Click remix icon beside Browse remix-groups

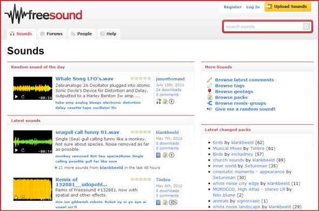pyautogui.click(x=209, y=103)
